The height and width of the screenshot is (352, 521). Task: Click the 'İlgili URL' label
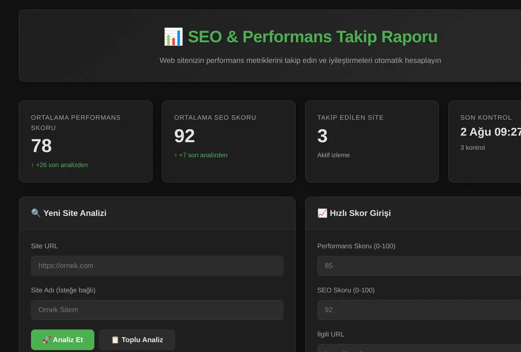(331, 334)
